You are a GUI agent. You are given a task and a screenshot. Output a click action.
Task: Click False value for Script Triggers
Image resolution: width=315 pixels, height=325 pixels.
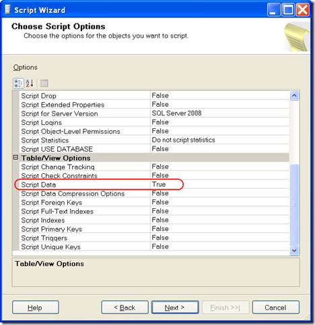pos(160,238)
